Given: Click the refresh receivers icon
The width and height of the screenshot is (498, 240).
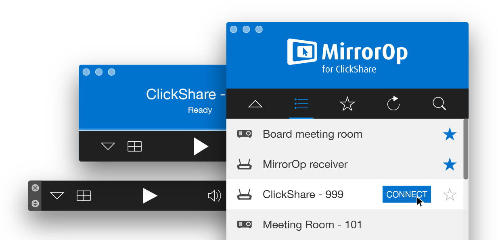Looking at the screenshot, I should [393, 104].
